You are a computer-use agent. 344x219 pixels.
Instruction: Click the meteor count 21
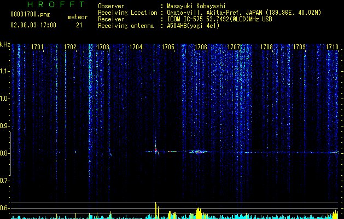pos(79,25)
